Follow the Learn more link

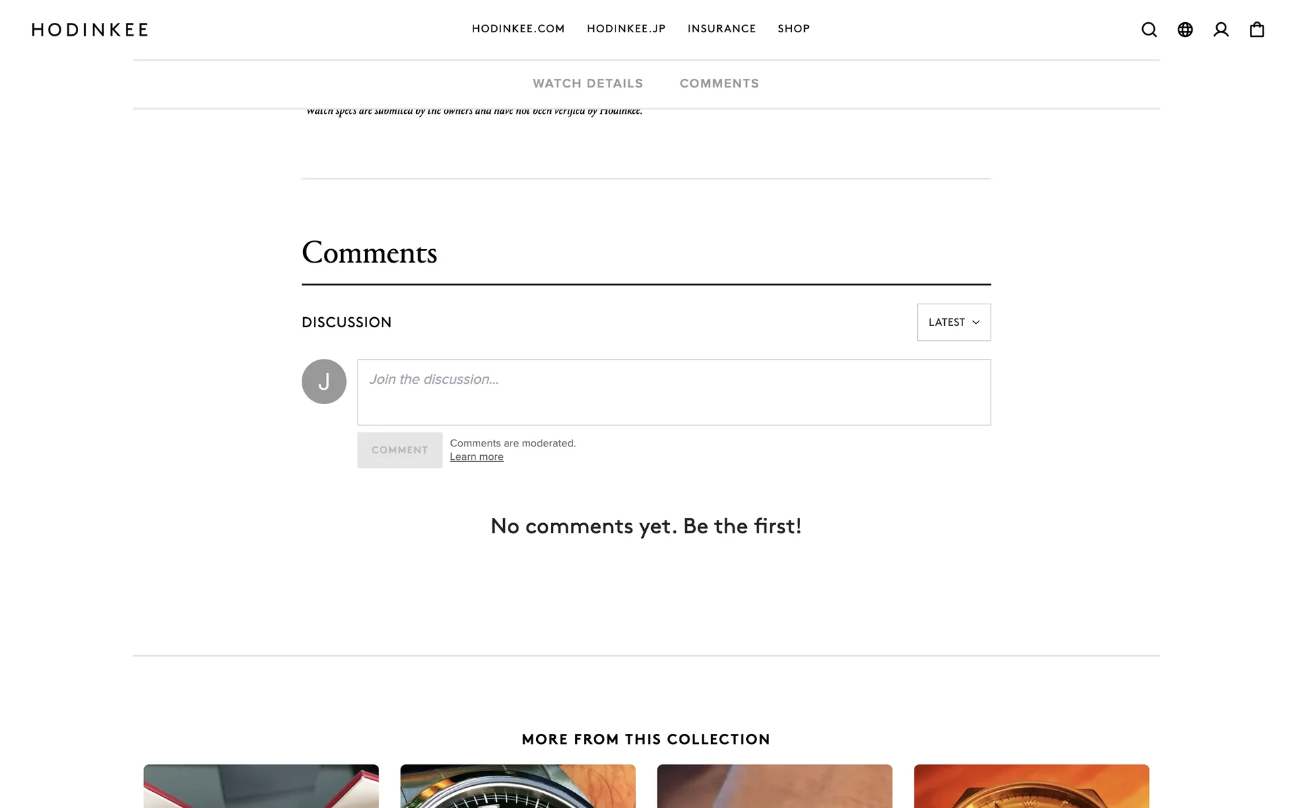pyautogui.click(x=476, y=457)
